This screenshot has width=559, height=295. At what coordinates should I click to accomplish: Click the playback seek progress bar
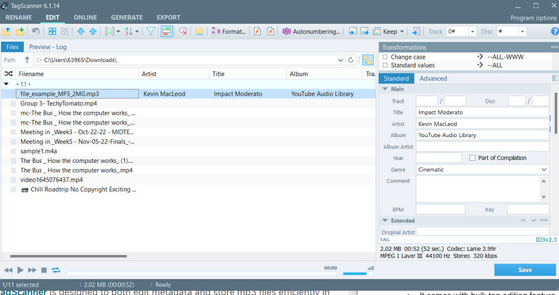pyautogui.click(x=189, y=270)
